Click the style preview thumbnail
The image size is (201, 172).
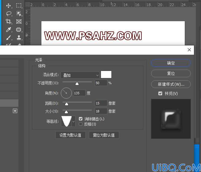(x=171, y=119)
